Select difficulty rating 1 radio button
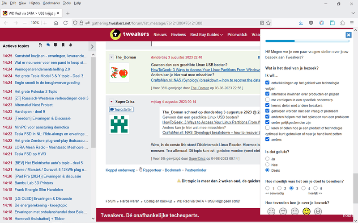This screenshot has width=358, height=223. [x=267, y=188]
